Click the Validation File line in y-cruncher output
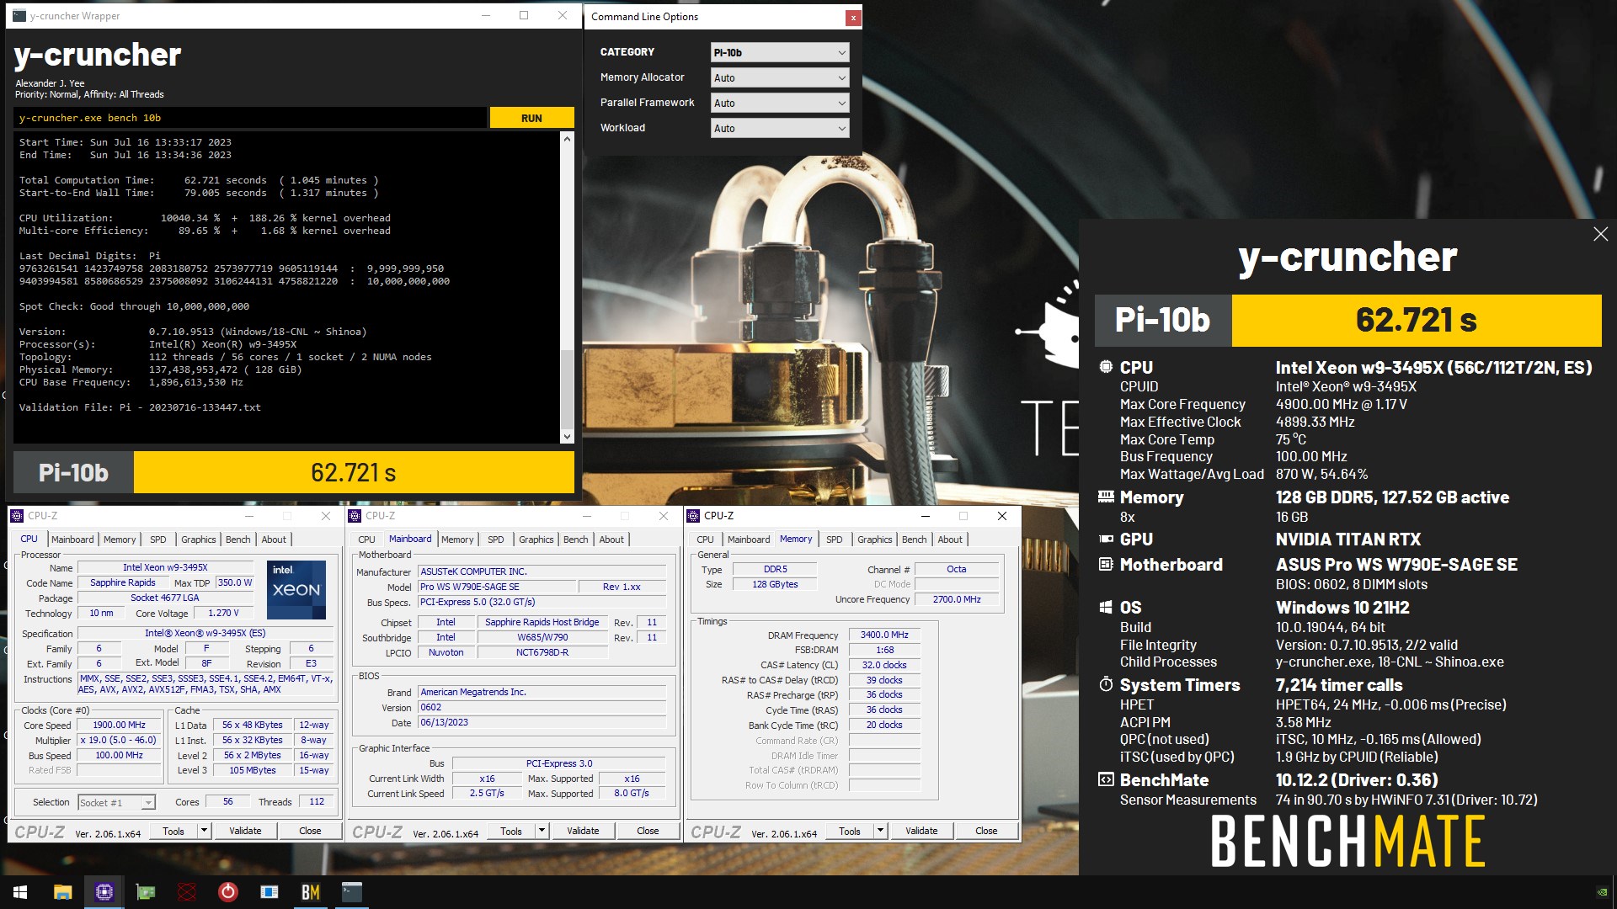This screenshot has height=909, width=1617. 140,407
